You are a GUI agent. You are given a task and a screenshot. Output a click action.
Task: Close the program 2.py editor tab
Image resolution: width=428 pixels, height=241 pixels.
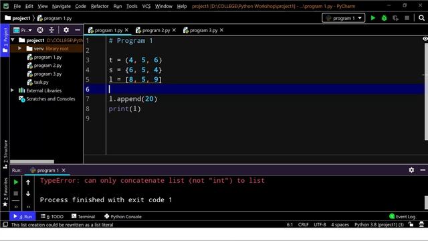tap(174, 30)
